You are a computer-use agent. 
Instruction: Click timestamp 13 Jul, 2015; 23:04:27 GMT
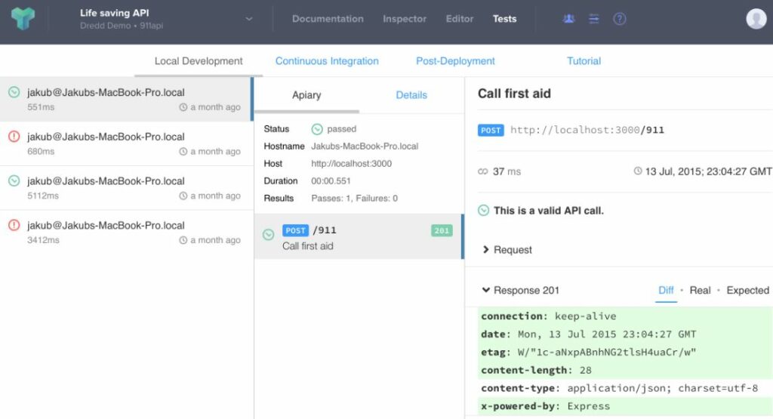pyautogui.click(x=708, y=171)
